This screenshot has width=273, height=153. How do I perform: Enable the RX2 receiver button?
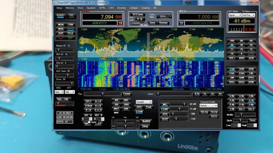[x=71, y=16]
